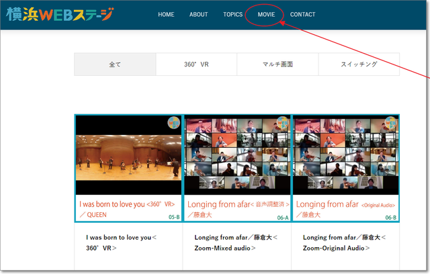Go to the HOME page
This screenshot has height=274, width=430.
click(166, 15)
